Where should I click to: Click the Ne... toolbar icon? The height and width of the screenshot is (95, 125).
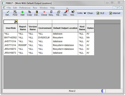coord(59,12)
